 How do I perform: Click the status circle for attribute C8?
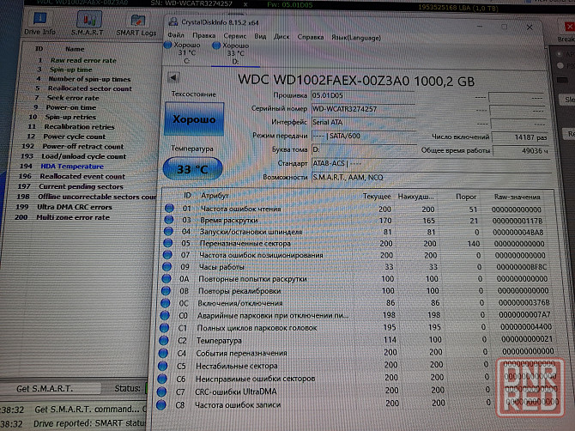tap(161, 405)
